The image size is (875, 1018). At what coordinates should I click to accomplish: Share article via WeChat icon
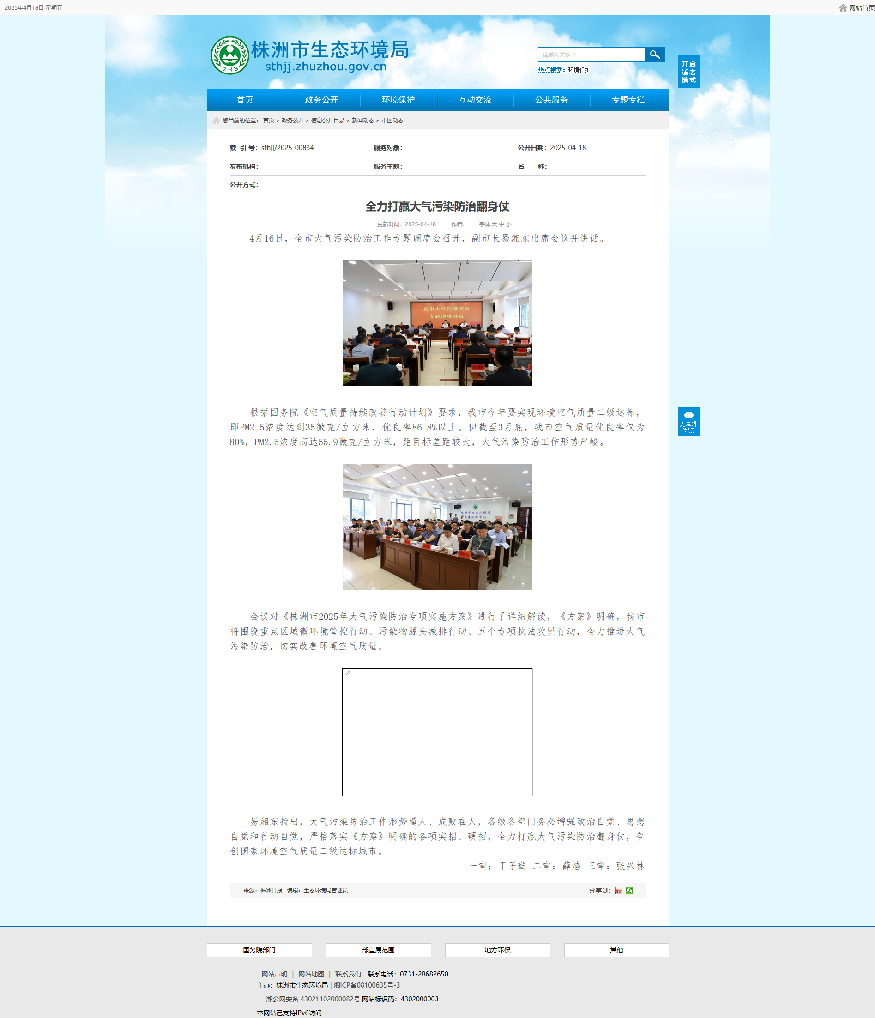click(x=629, y=891)
